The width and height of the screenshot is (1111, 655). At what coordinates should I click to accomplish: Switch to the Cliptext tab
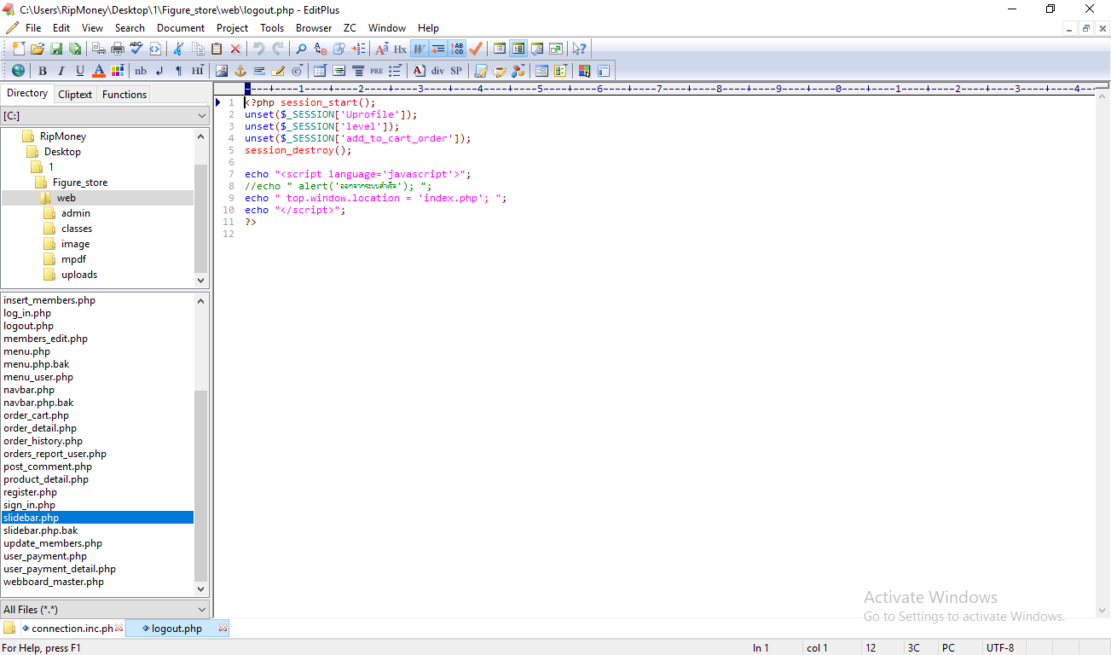(75, 95)
